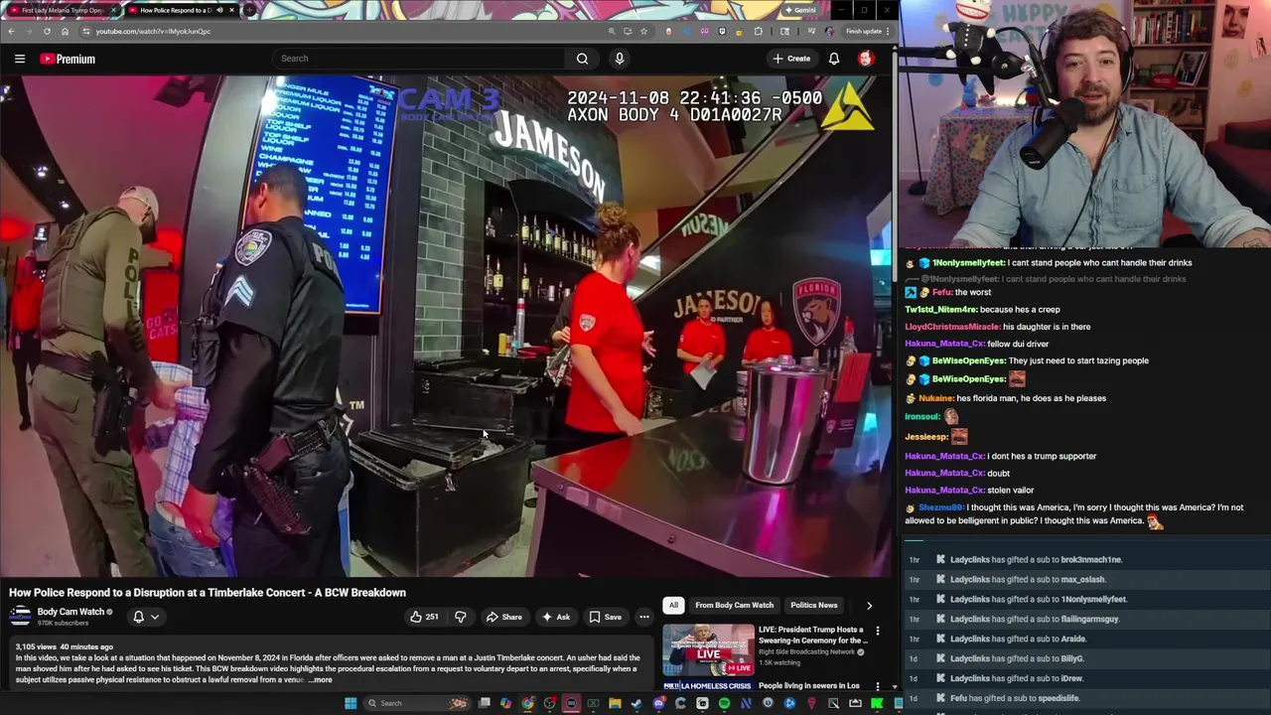Open the browser extensions puzzle icon
The height and width of the screenshot is (715, 1271).
[758, 31]
